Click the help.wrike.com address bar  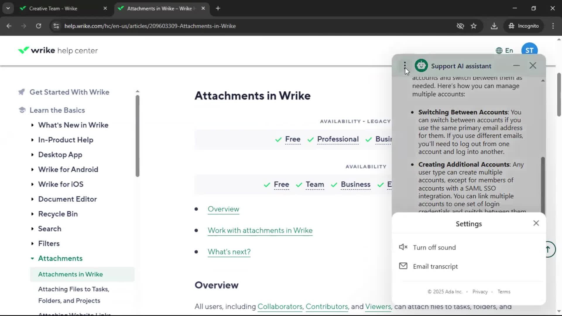[x=150, y=26]
